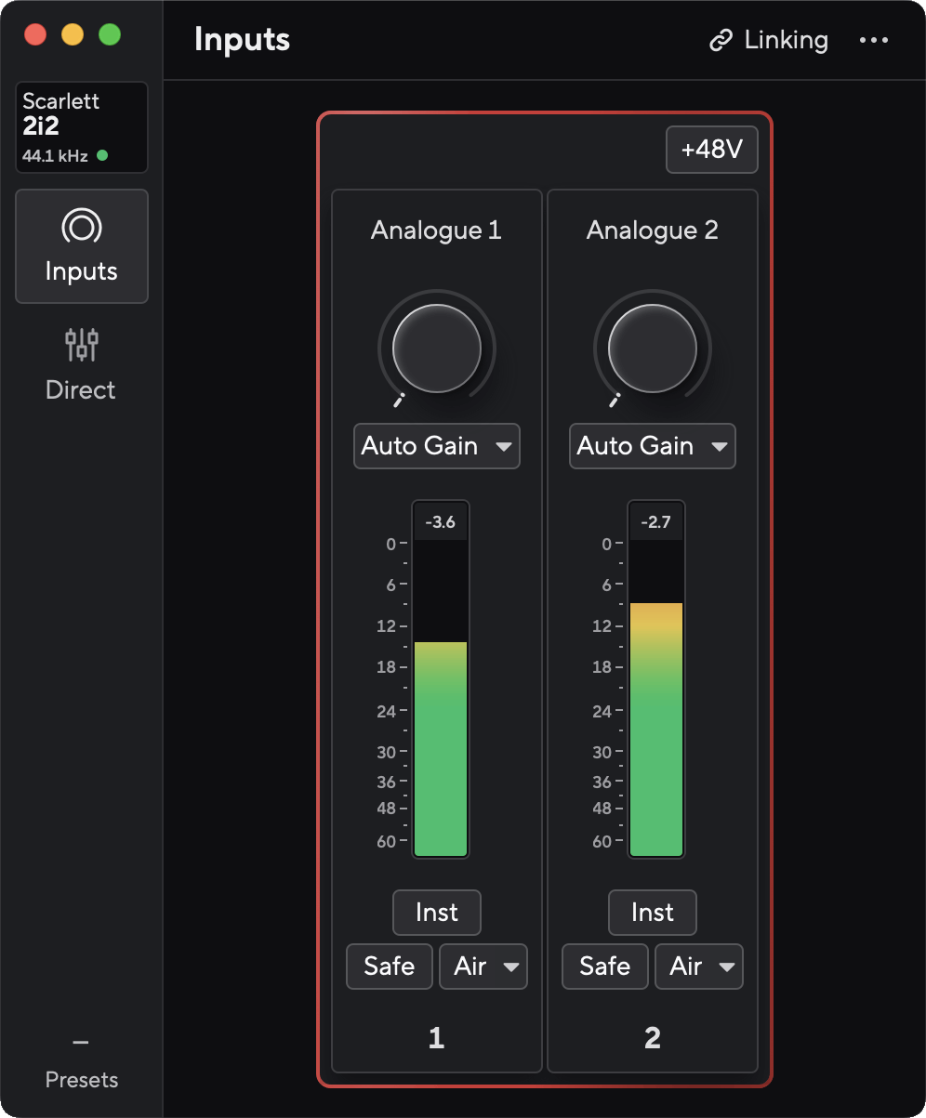Toggle +48V phantom power
Viewport: 926px width, 1118px height.
712,149
